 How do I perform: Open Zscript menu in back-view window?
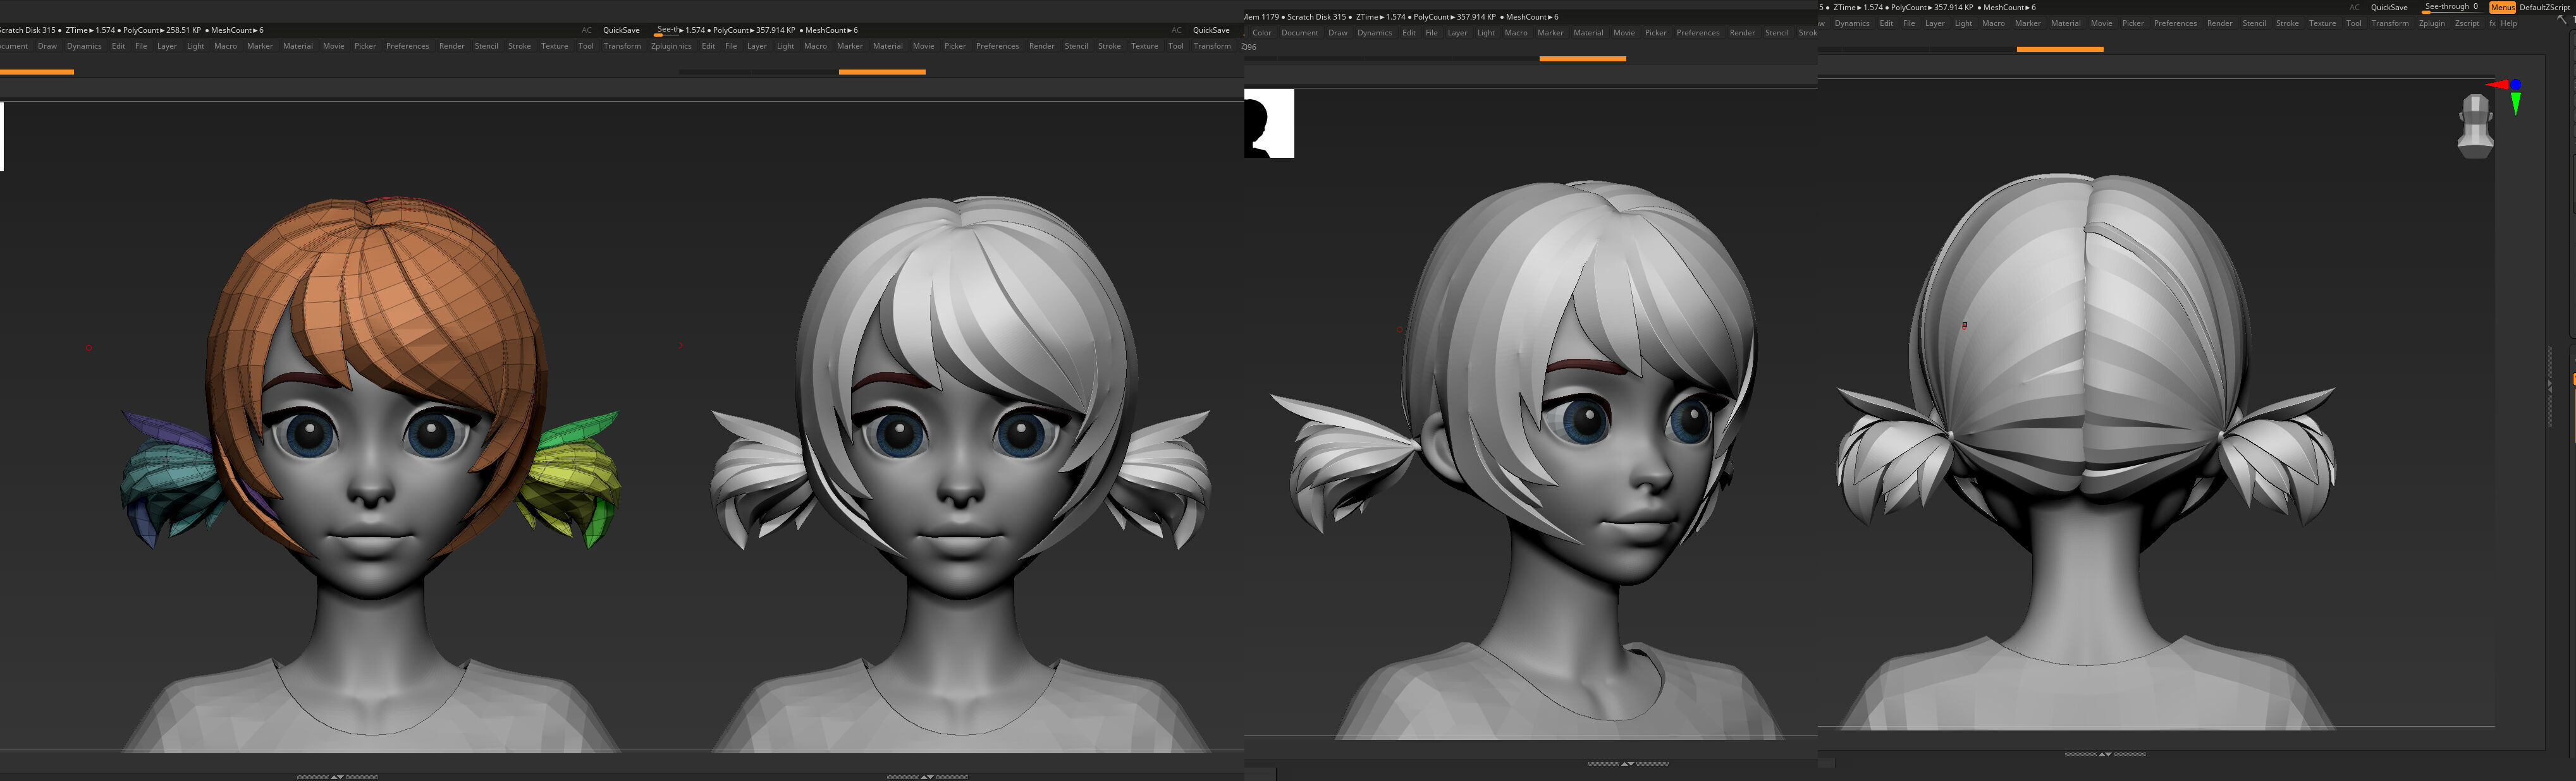[2466, 23]
